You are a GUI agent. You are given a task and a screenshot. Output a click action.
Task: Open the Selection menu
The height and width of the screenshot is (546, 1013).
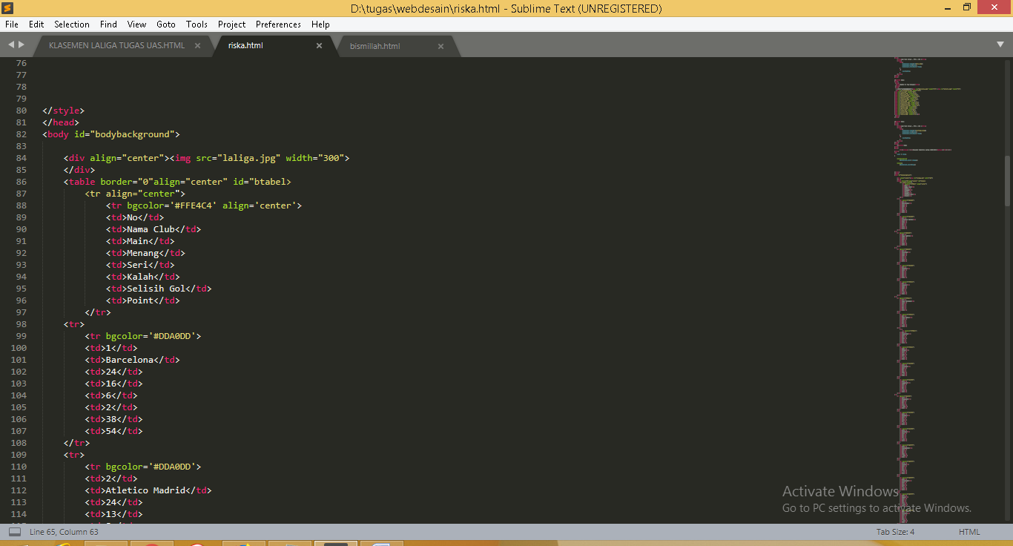tap(72, 24)
